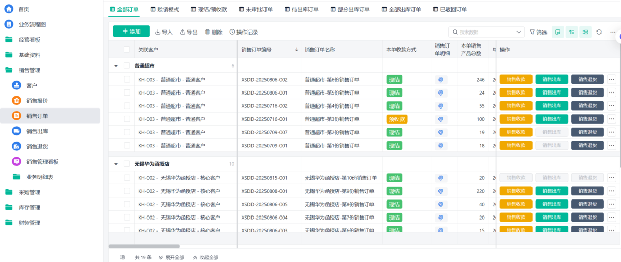Open the 首页 home icon in the sidebar
This screenshot has height=262, width=621.
(x=9, y=9)
